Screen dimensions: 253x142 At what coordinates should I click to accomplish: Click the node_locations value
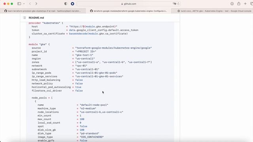pyautogui.click(x=102, y=112)
